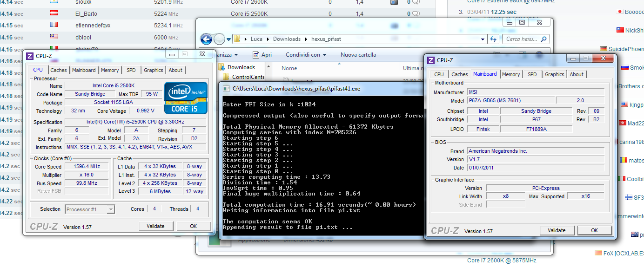644x267 pixels.
Task: Switch to CPU tab in right CPU-Z
Action: pos(439,74)
